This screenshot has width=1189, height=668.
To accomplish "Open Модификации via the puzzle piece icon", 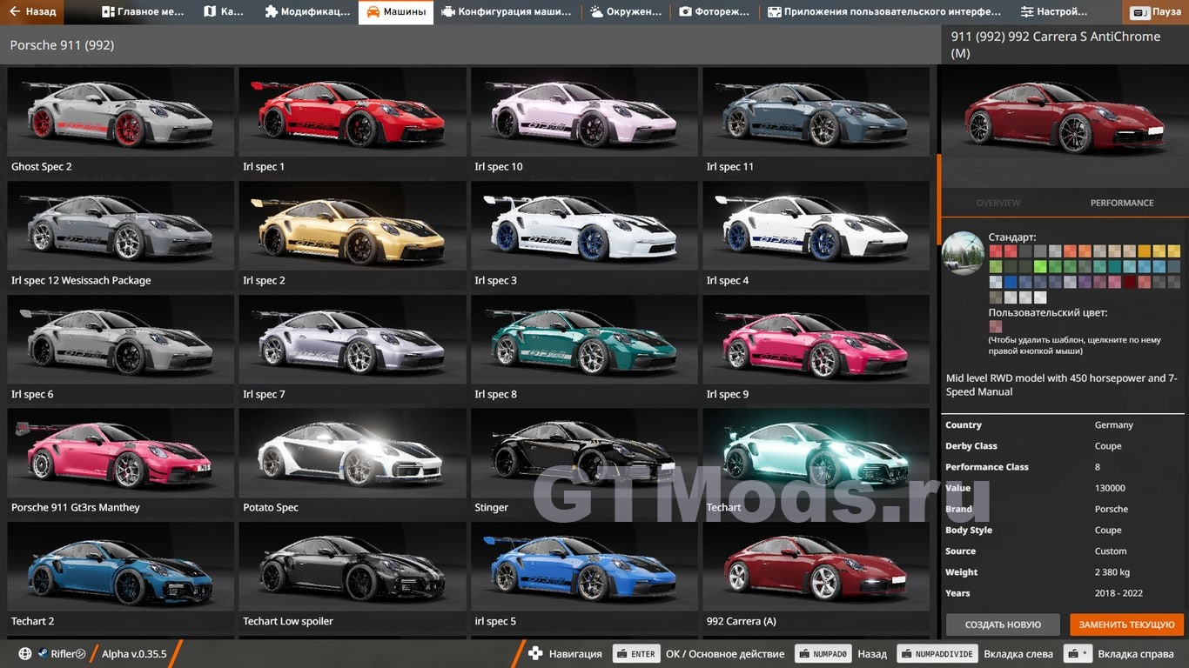I will (x=272, y=12).
